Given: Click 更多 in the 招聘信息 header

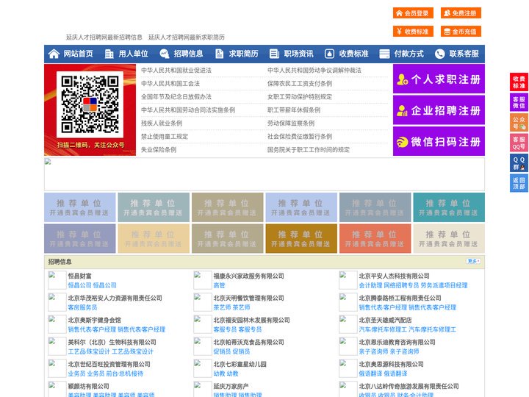Looking at the screenshot, I should pos(473,261).
